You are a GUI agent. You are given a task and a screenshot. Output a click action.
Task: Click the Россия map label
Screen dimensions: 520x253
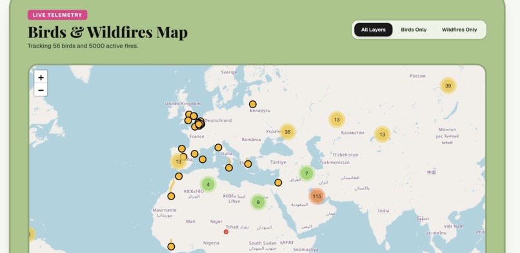click(x=417, y=76)
